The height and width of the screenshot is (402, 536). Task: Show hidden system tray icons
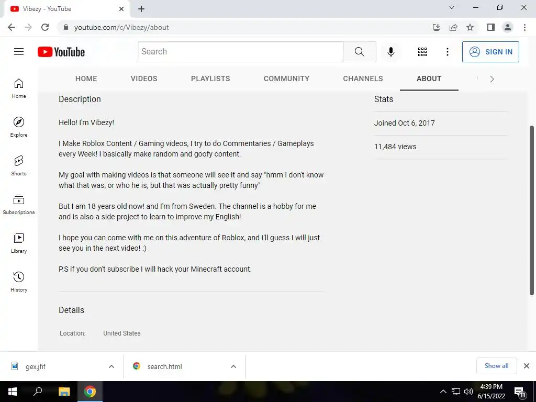[x=443, y=392]
